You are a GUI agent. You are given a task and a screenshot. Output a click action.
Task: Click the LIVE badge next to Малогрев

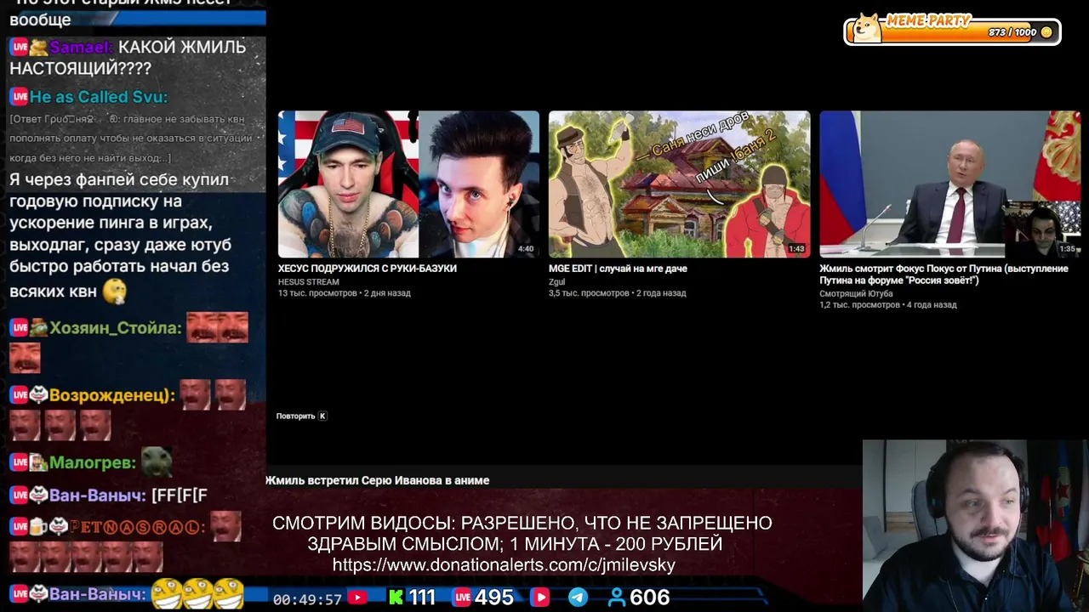(x=19, y=462)
